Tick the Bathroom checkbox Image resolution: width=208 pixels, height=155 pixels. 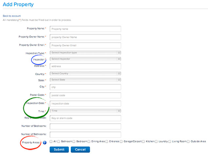(59, 142)
